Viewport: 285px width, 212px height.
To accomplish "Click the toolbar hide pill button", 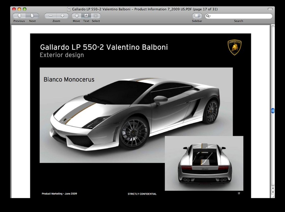I will coord(270,9).
